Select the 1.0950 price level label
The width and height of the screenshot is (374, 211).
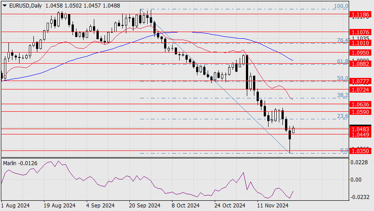tap(360, 53)
